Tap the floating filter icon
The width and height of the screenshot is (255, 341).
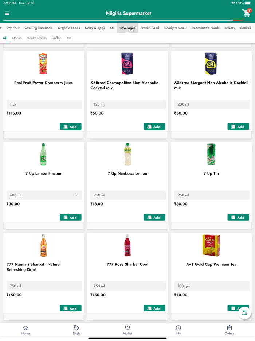244,313
